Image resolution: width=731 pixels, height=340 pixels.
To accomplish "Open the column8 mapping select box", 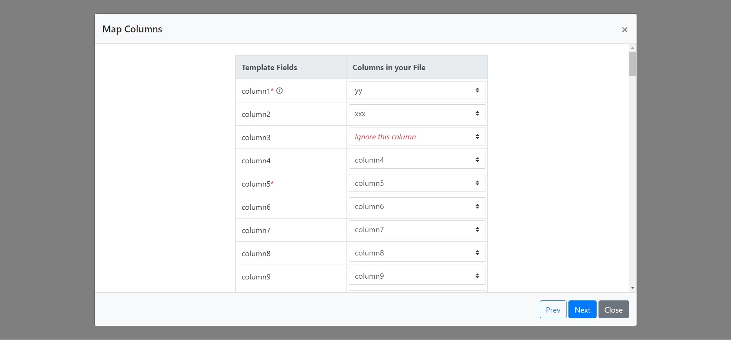I will 417,253.
